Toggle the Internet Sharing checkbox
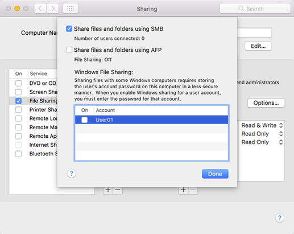The image size is (294, 234). [18, 145]
